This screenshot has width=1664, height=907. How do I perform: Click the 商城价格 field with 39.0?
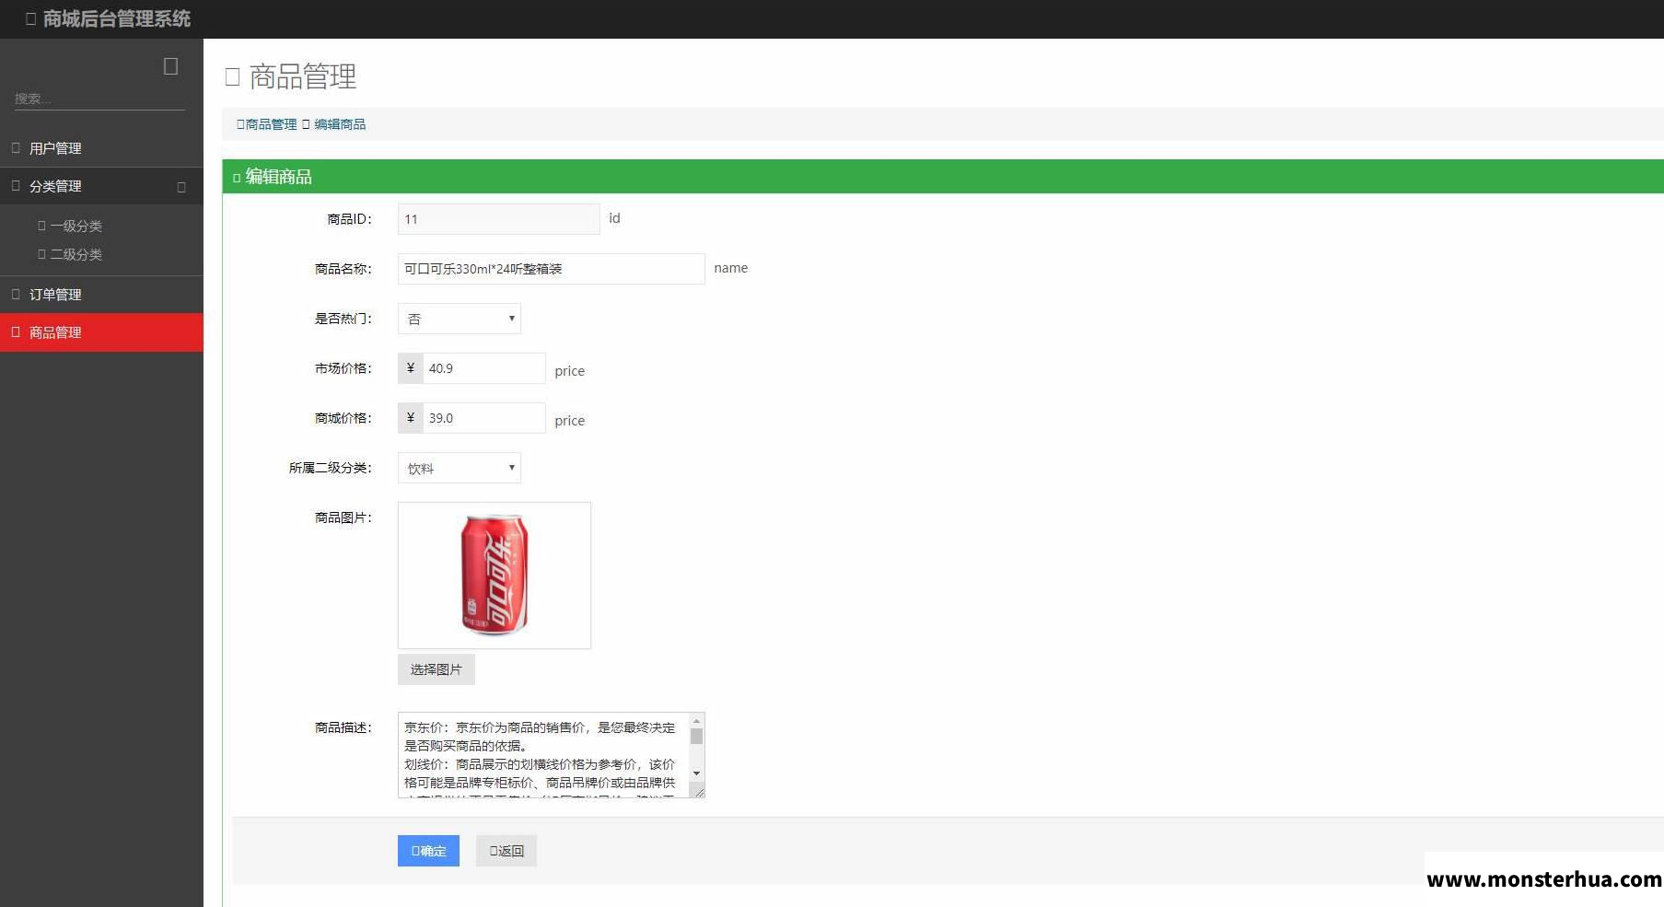483,418
